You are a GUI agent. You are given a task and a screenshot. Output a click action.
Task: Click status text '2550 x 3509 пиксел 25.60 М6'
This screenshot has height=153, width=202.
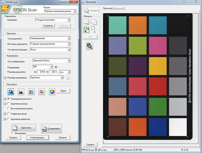(128, 150)
